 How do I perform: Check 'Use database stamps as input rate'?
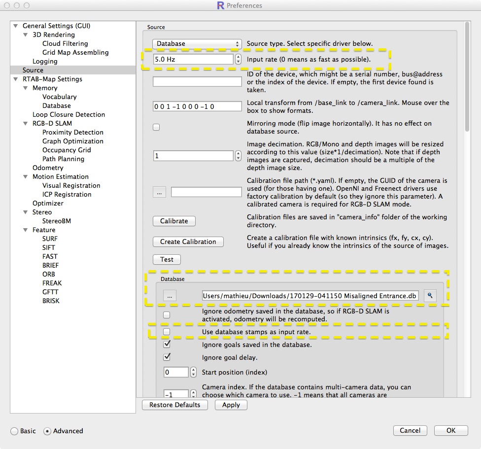pos(167,332)
